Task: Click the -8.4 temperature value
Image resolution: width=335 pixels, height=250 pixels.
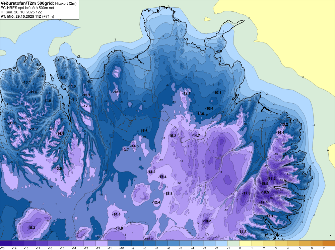Action: (41, 76)
